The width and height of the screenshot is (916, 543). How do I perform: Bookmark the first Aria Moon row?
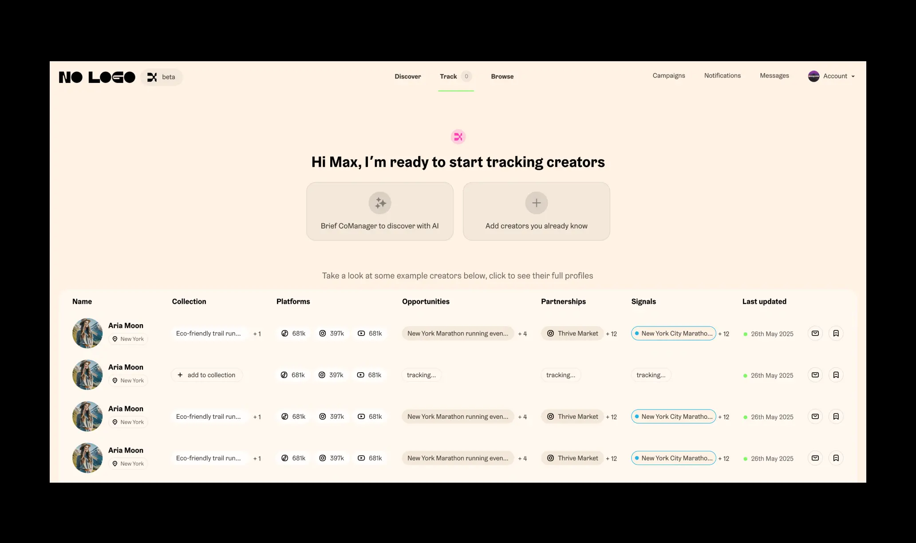pyautogui.click(x=836, y=333)
